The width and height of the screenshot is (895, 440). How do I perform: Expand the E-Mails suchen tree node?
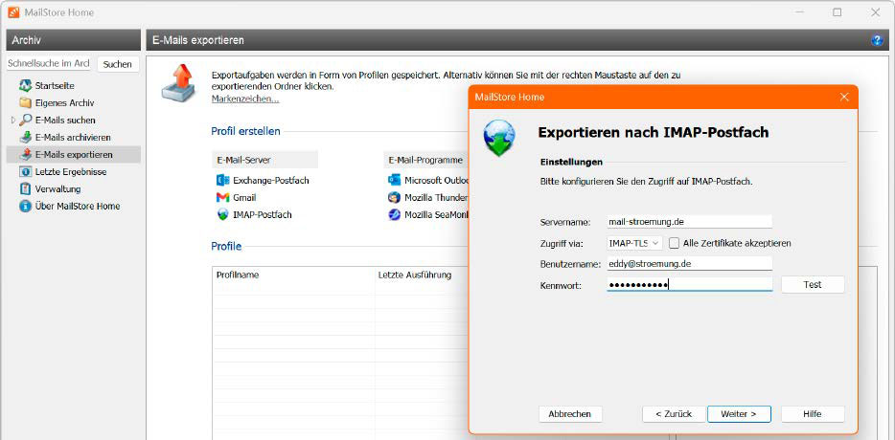(13, 121)
